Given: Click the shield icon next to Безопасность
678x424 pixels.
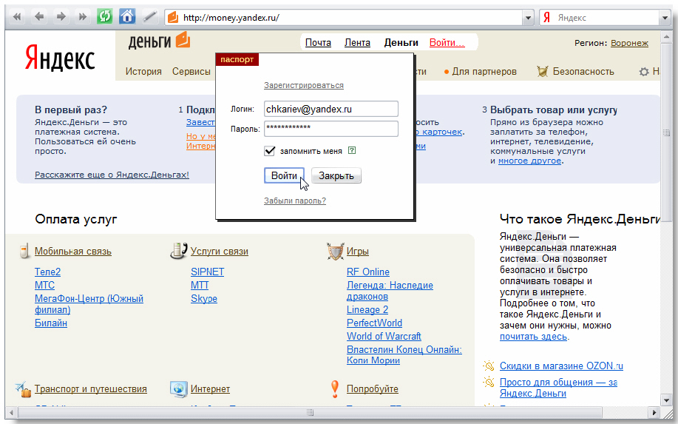Looking at the screenshot, I should click(542, 71).
